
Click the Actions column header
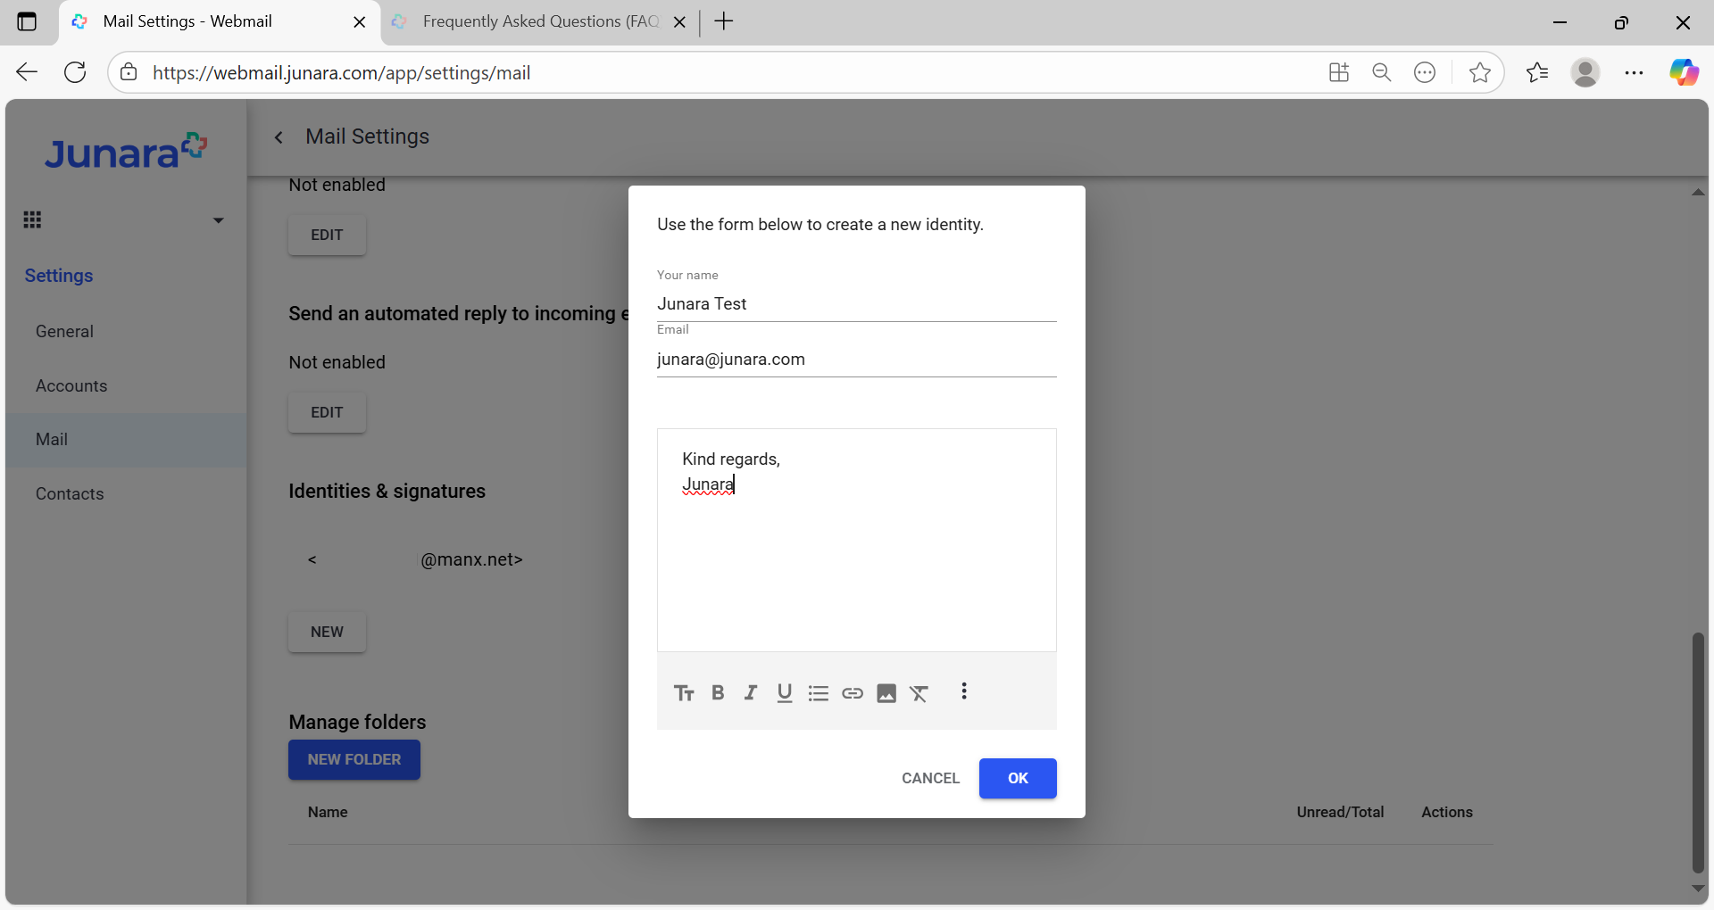(x=1447, y=812)
